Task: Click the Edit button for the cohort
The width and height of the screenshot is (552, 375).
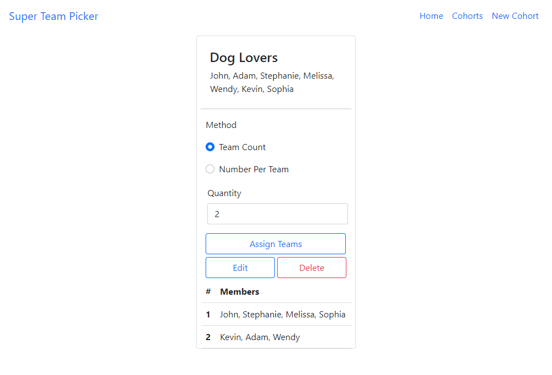Action: [240, 268]
